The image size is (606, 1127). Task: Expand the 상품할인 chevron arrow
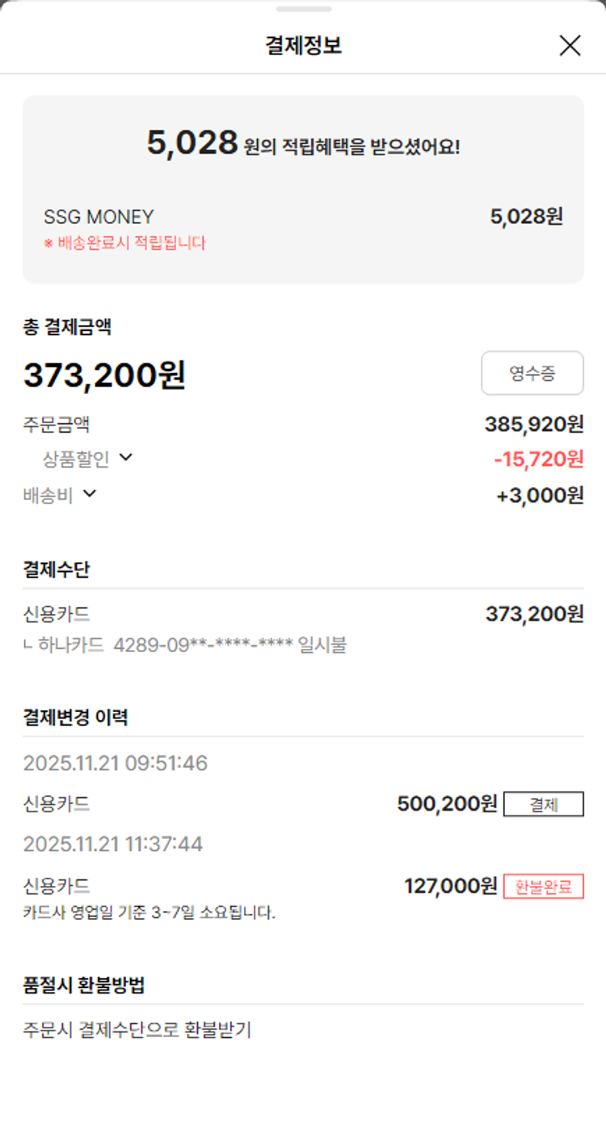[x=126, y=458]
